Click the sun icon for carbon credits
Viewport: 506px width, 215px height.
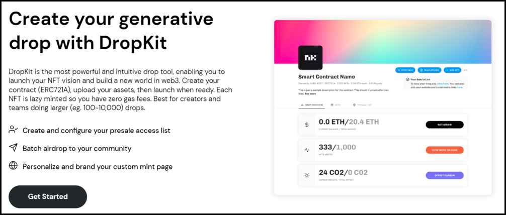coord(307,175)
